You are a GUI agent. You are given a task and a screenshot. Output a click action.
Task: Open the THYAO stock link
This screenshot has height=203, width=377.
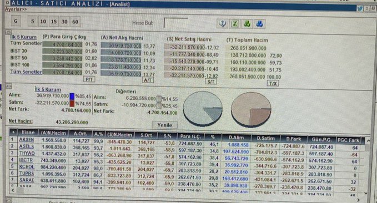tap(27, 153)
